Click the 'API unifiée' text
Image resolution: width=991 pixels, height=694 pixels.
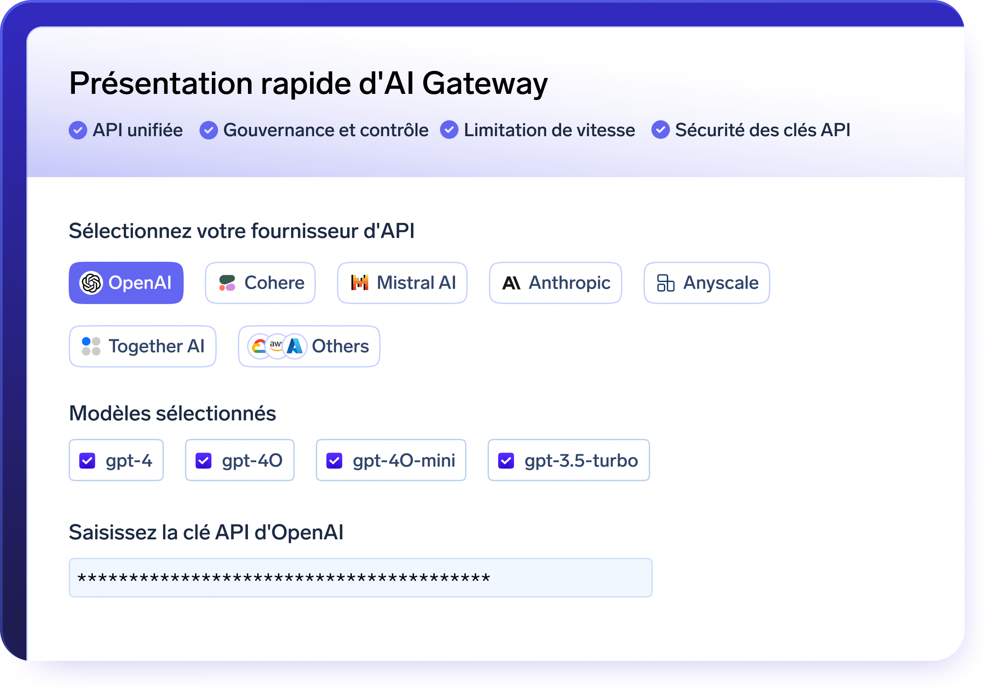tap(137, 130)
